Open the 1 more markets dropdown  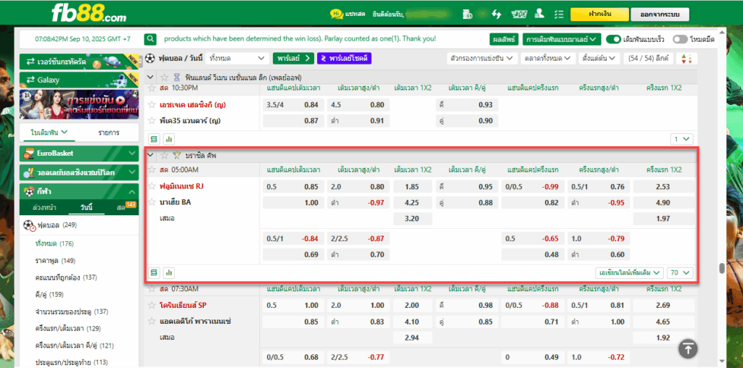pyautogui.click(x=682, y=139)
